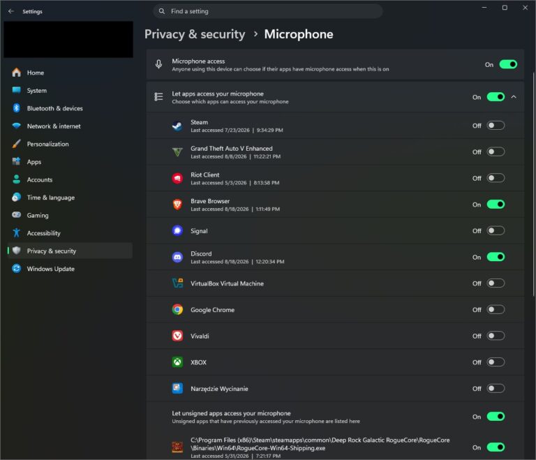
Task: Click the Google Chrome icon
Action: click(177, 309)
